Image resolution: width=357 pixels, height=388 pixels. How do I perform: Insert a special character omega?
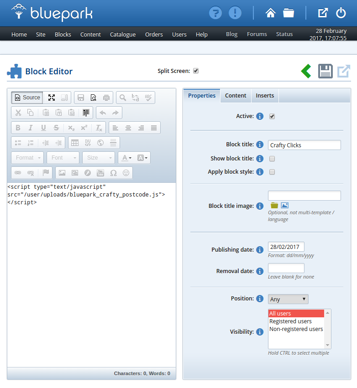click(x=113, y=173)
